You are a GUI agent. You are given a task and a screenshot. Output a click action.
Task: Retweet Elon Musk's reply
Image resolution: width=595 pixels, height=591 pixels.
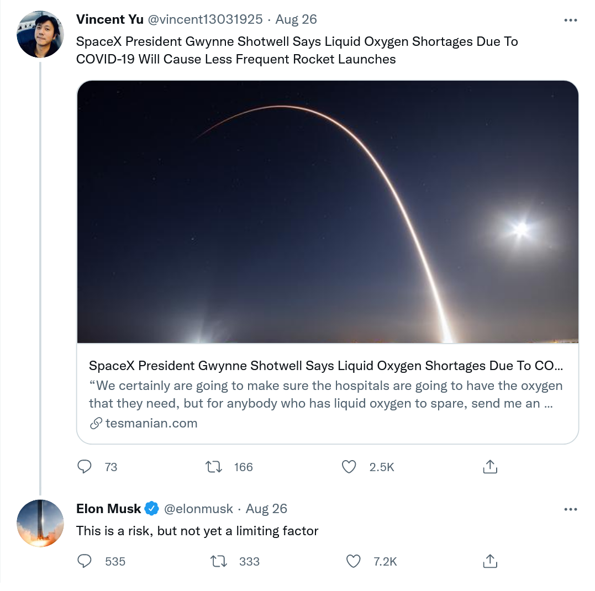tap(219, 562)
